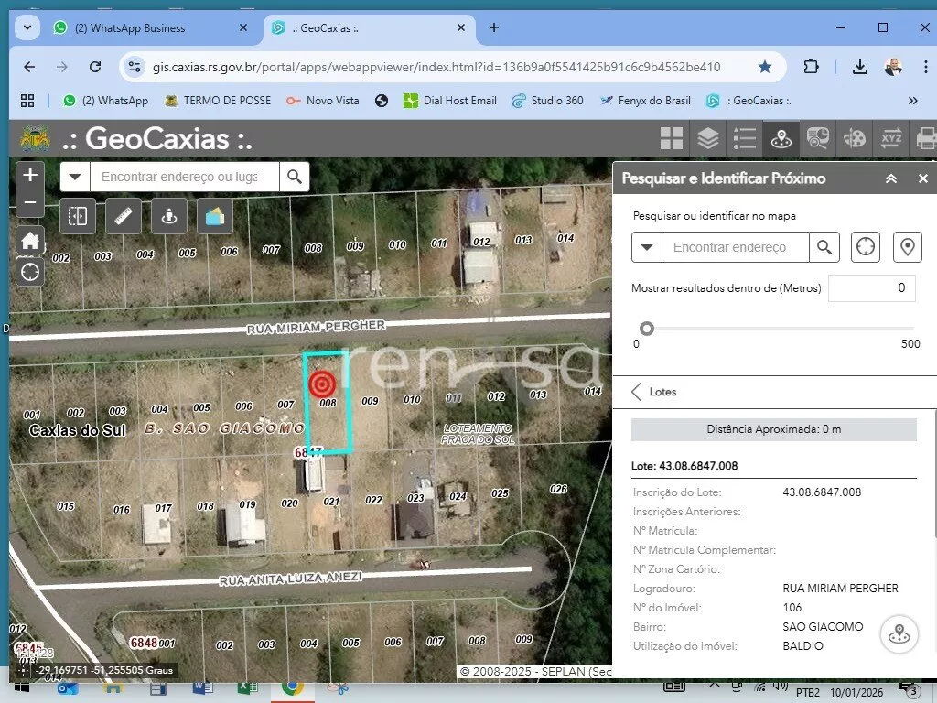
Task: Open the Swipe layers tool
Action: [78, 216]
